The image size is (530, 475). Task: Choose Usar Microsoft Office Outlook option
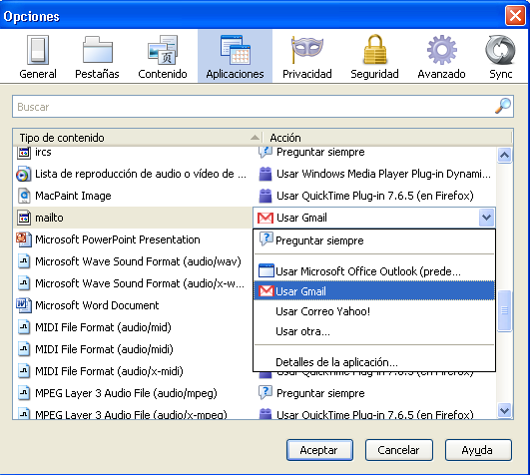pyautogui.click(x=374, y=271)
